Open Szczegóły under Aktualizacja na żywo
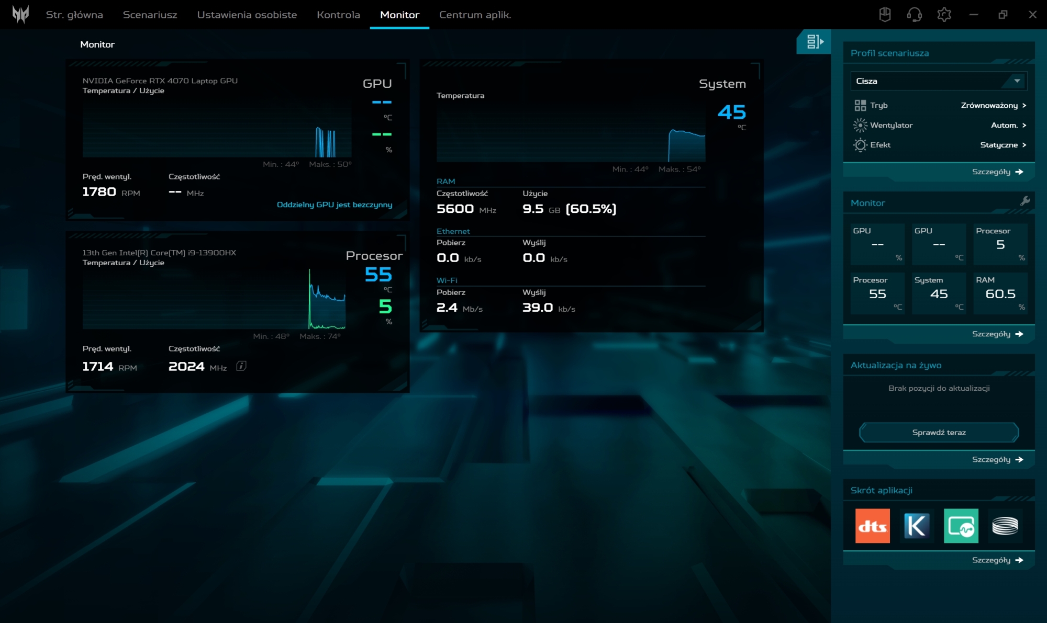 pyautogui.click(x=997, y=459)
